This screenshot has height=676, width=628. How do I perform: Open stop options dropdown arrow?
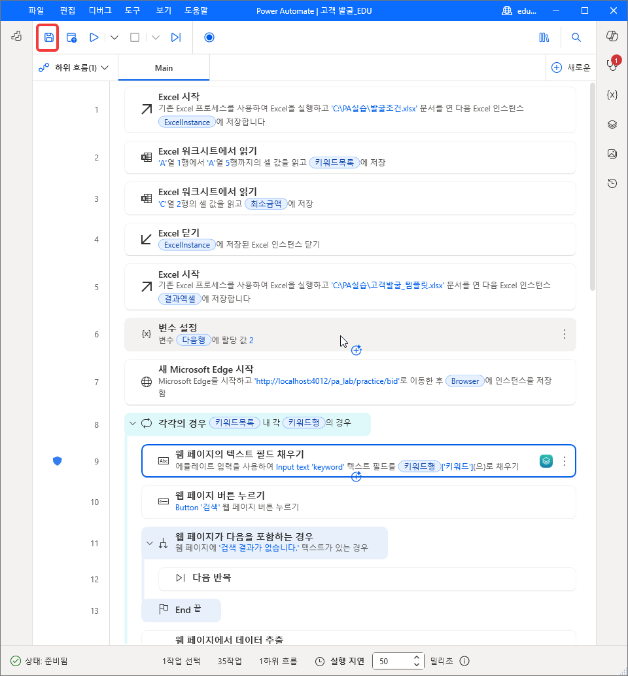click(x=156, y=37)
